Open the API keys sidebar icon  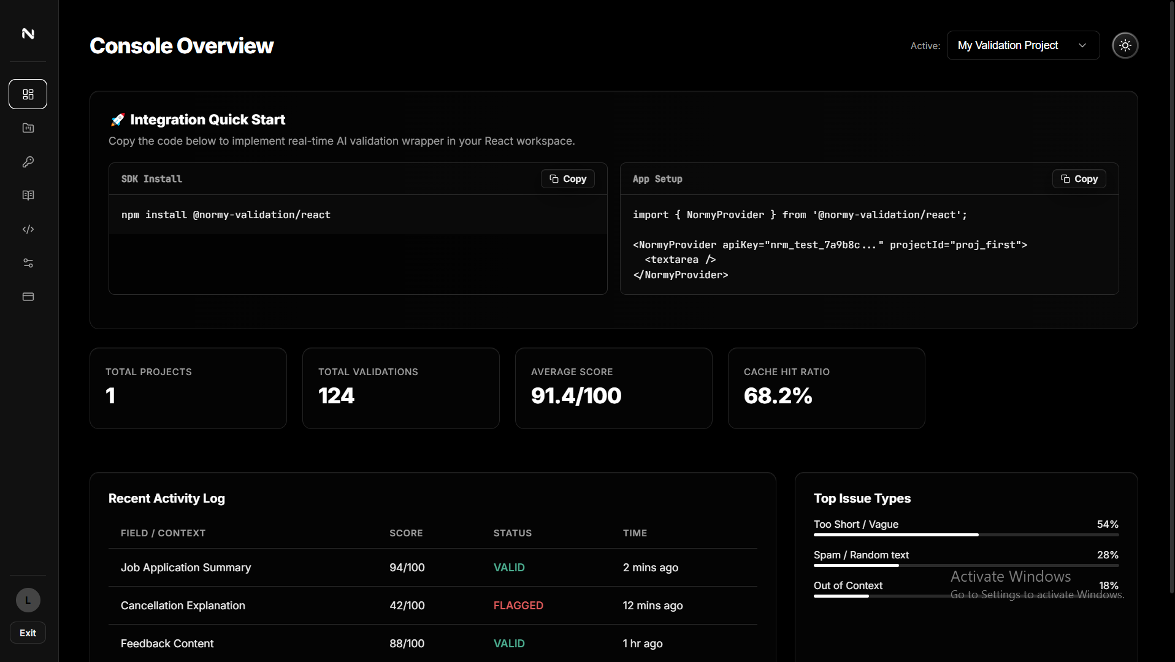28,162
